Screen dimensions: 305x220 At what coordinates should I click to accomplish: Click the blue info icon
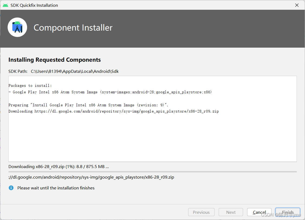pos(11,188)
